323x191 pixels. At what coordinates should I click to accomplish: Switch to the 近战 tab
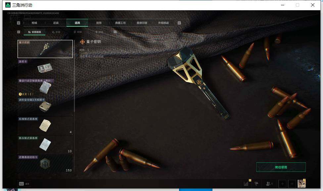(x=56, y=23)
